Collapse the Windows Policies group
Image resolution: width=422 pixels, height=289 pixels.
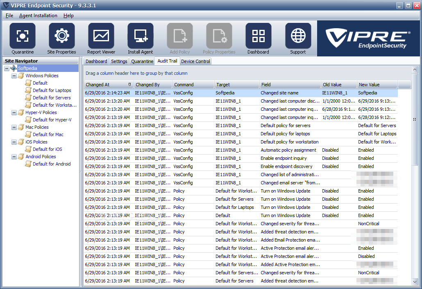pyautogui.click(x=14, y=76)
